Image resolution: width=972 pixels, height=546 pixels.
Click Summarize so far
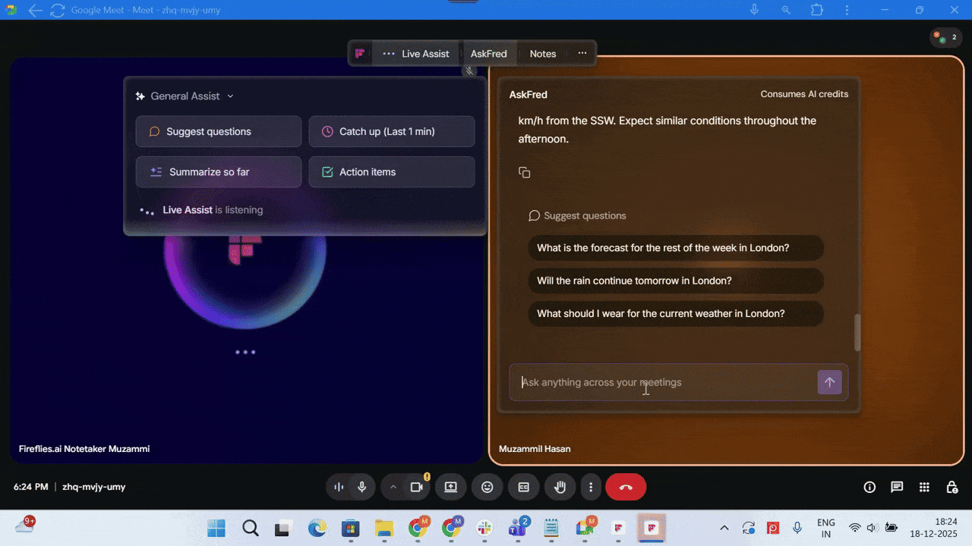coord(218,172)
